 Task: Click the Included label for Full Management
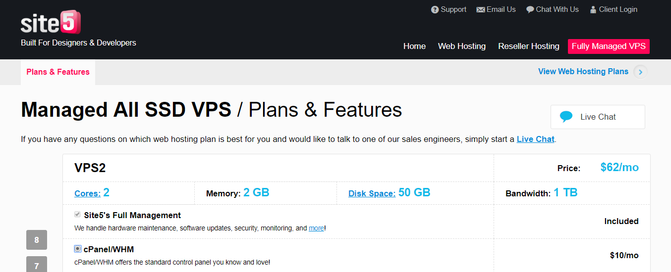(621, 221)
